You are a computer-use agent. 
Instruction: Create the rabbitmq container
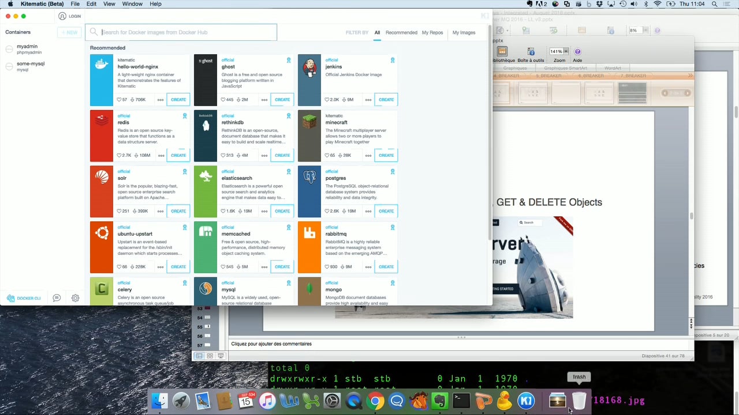tap(386, 267)
